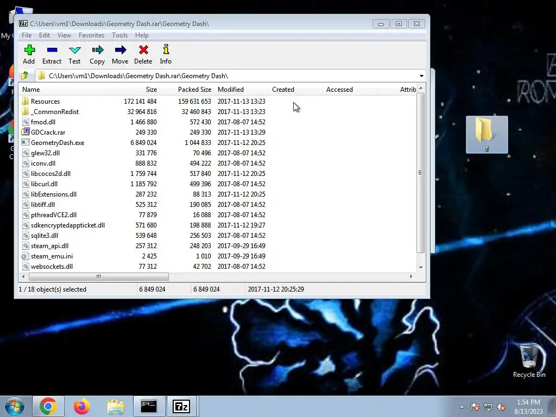Click the taskbar clock showing 1:54 PM

(x=528, y=407)
